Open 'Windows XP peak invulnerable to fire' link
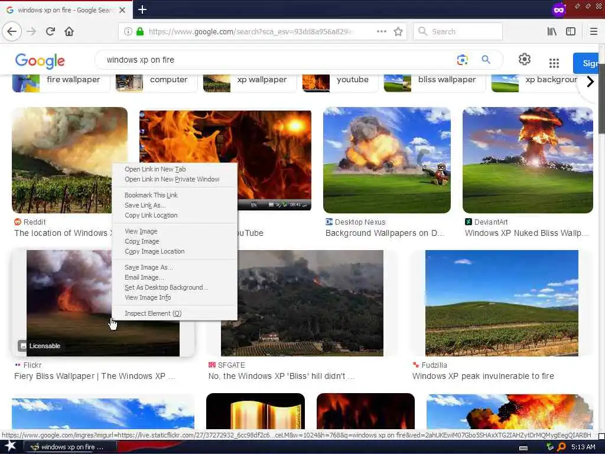This screenshot has height=454, width=605. click(483, 376)
